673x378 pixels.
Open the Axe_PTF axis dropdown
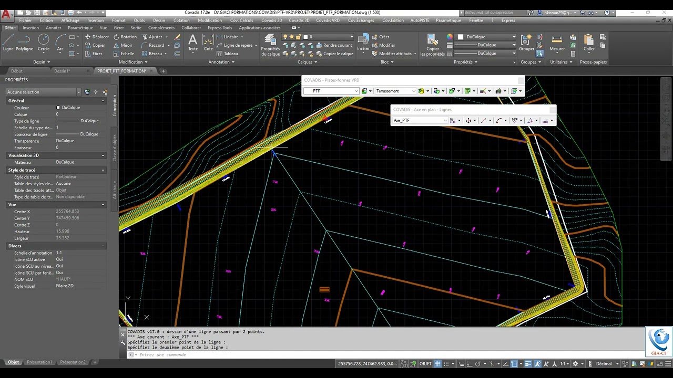pyautogui.click(x=421, y=120)
